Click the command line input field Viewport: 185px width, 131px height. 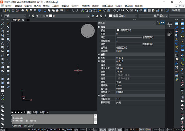click(52, 126)
